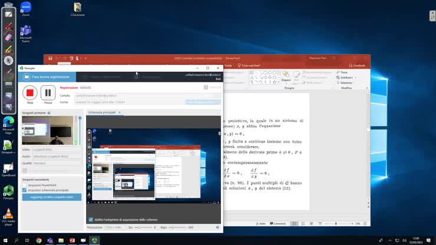This screenshot has width=436, height=245.
Task: Stop the Panopto recording
Action: coord(30,92)
